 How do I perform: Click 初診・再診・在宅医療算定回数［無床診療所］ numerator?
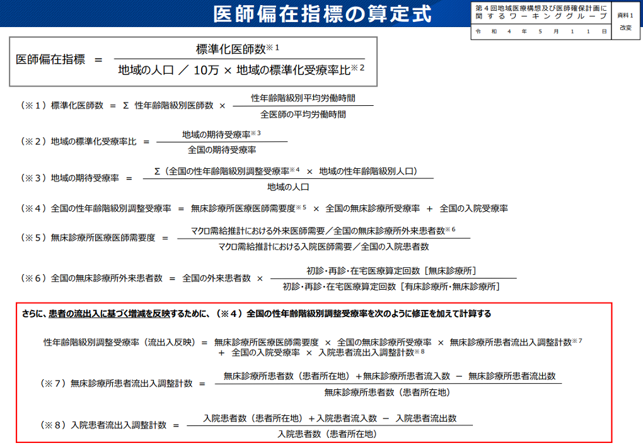pyautogui.click(x=391, y=270)
